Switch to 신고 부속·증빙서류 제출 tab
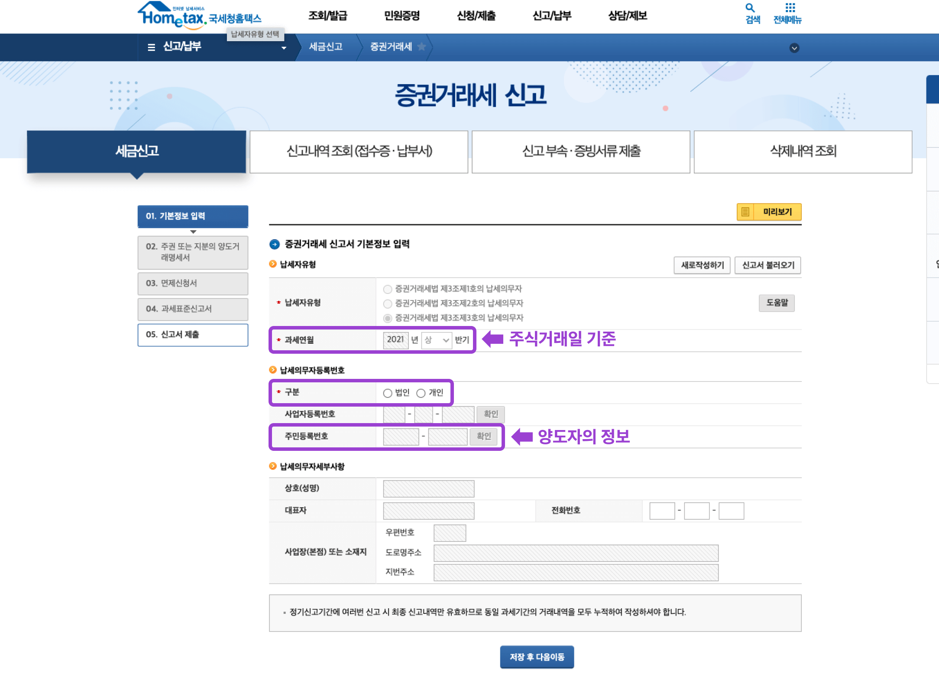This screenshot has width=939, height=691. coord(581,152)
